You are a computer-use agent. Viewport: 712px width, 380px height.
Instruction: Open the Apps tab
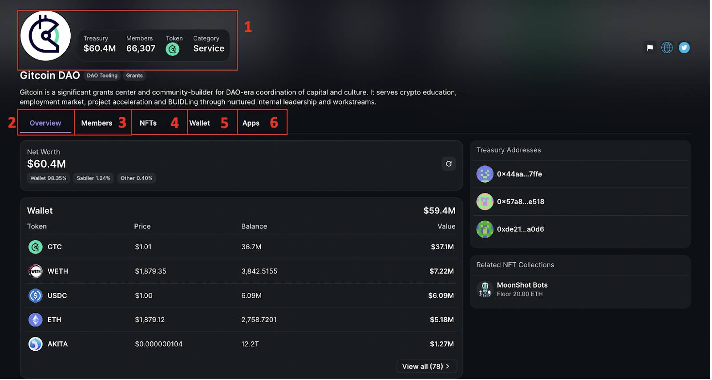(x=251, y=123)
